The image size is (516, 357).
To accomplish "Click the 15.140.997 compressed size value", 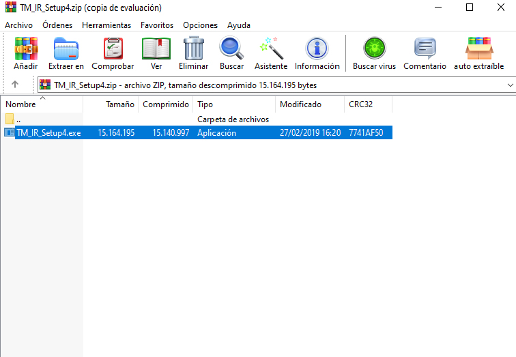I will point(171,132).
